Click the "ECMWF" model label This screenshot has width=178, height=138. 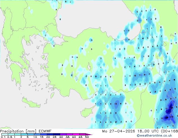tap(45, 131)
